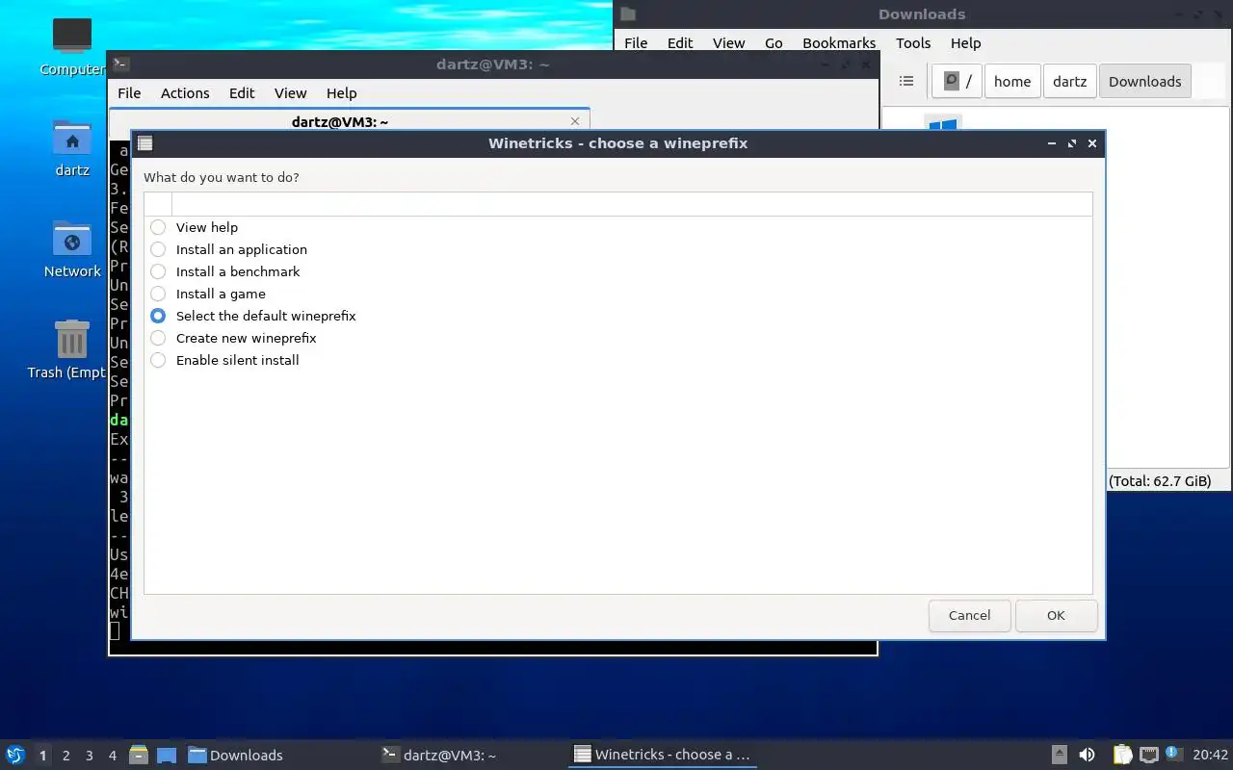
Task: Open the terminal's View menu
Action: point(290,93)
